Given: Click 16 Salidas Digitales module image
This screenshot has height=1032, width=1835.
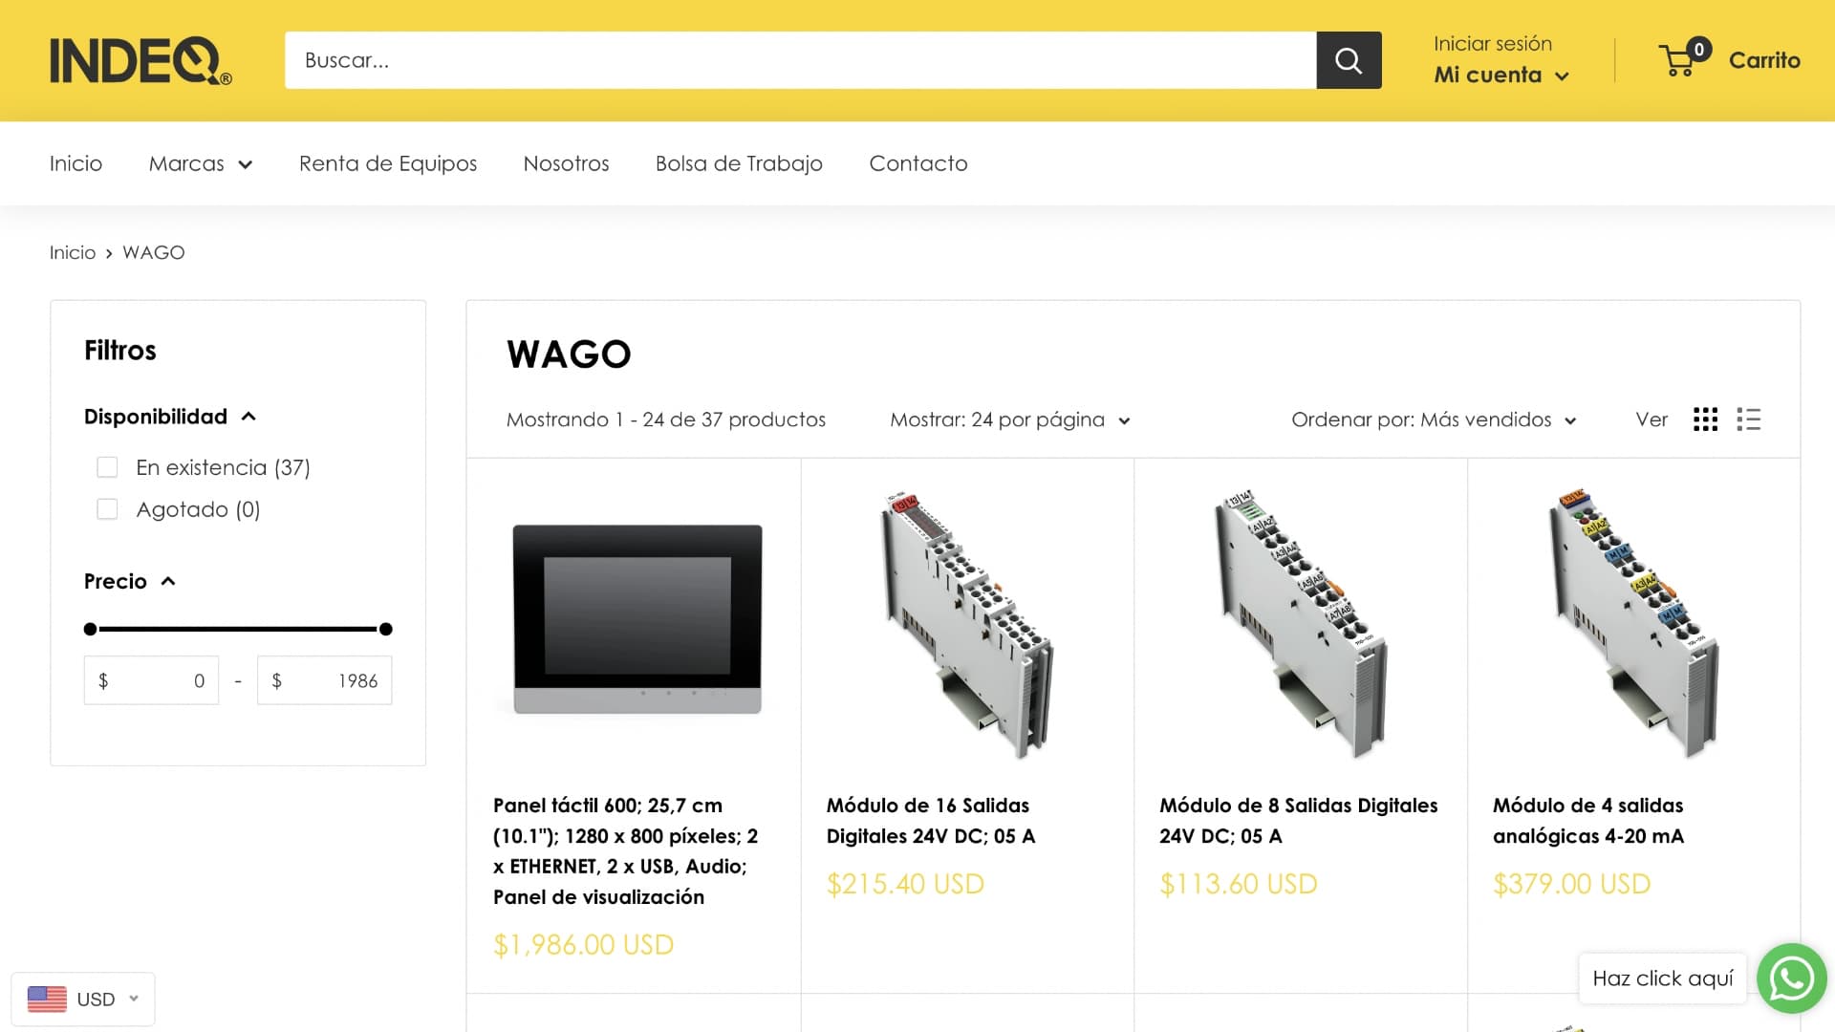Looking at the screenshot, I should [967, 625].
